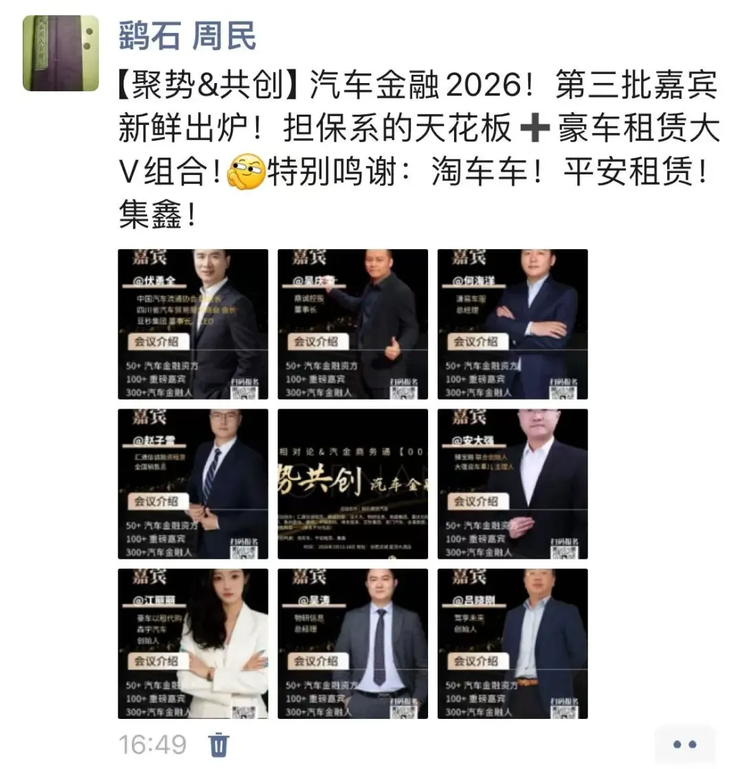The height and width of the screenshot is (769, 742).
Task: Tap the QR code on the @何海洋 poster
Action: coord(563,392)
